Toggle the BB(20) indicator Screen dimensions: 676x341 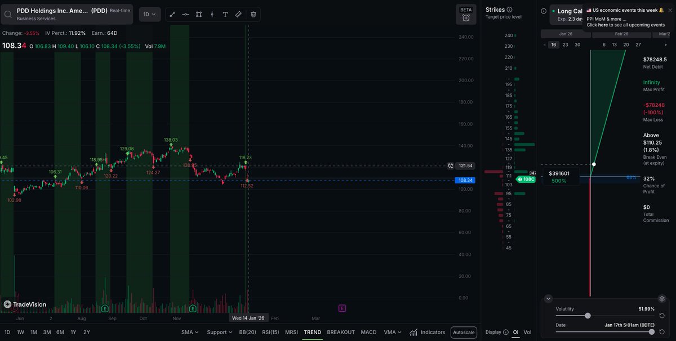[x=248, y=332]
